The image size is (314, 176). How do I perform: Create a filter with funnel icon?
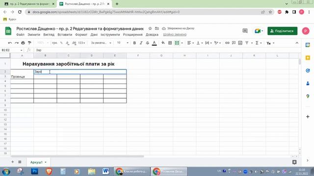point(247,43)
